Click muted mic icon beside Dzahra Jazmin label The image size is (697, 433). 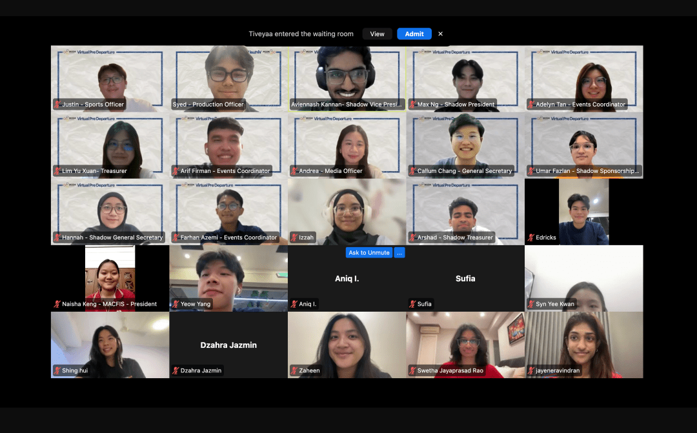pos(176,370)
